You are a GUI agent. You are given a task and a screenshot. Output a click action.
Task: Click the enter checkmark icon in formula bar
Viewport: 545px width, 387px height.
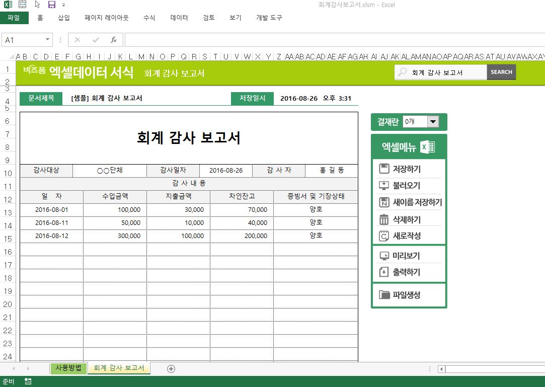tap(96, 40)
